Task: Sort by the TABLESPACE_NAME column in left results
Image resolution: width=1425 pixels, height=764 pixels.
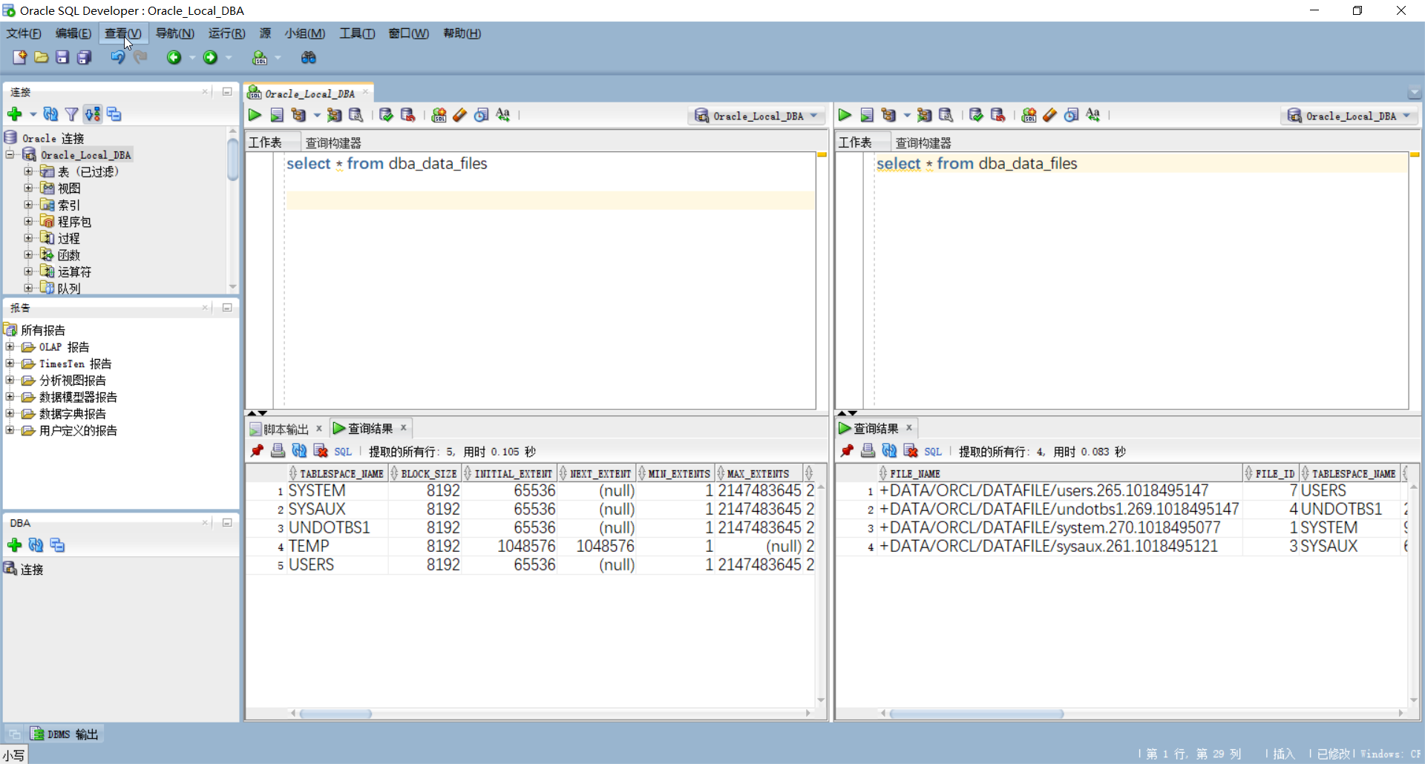Action: point(337,473)
